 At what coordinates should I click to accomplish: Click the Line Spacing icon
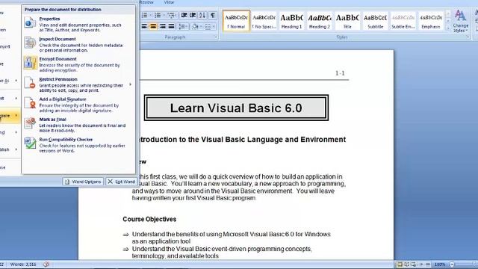[181, 27]
